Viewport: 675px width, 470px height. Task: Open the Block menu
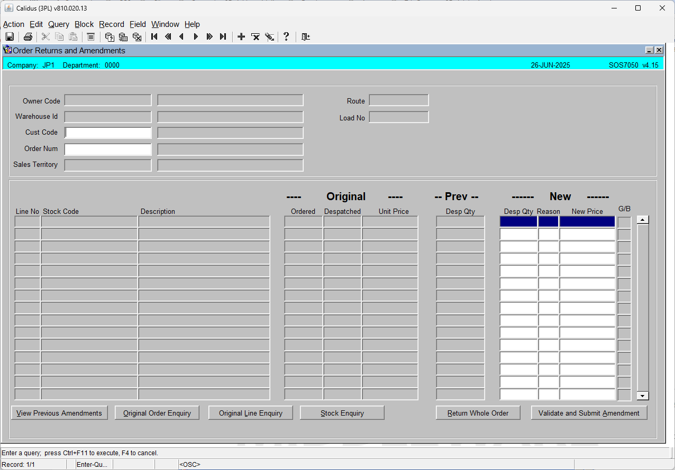[84, 24]
